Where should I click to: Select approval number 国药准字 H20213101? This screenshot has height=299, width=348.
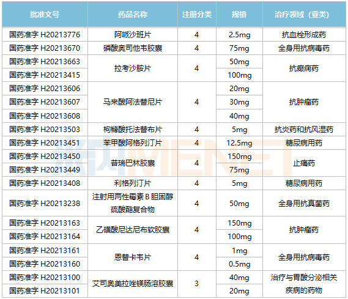[45, 291]
